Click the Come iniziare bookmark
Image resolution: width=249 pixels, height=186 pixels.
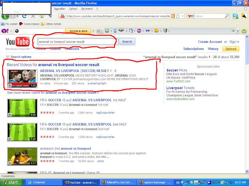(29, 24)
